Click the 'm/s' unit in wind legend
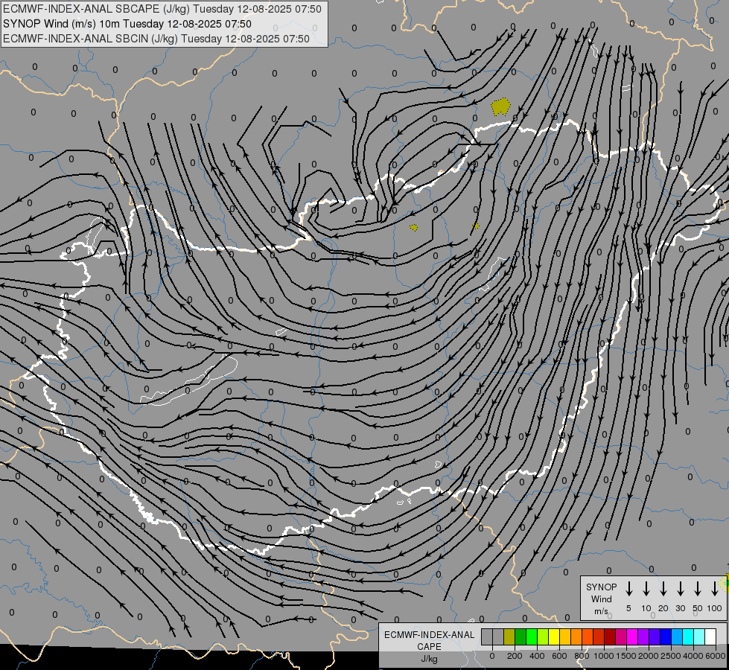The width and height of the screenshot is (729, 670). click(601, 611)
